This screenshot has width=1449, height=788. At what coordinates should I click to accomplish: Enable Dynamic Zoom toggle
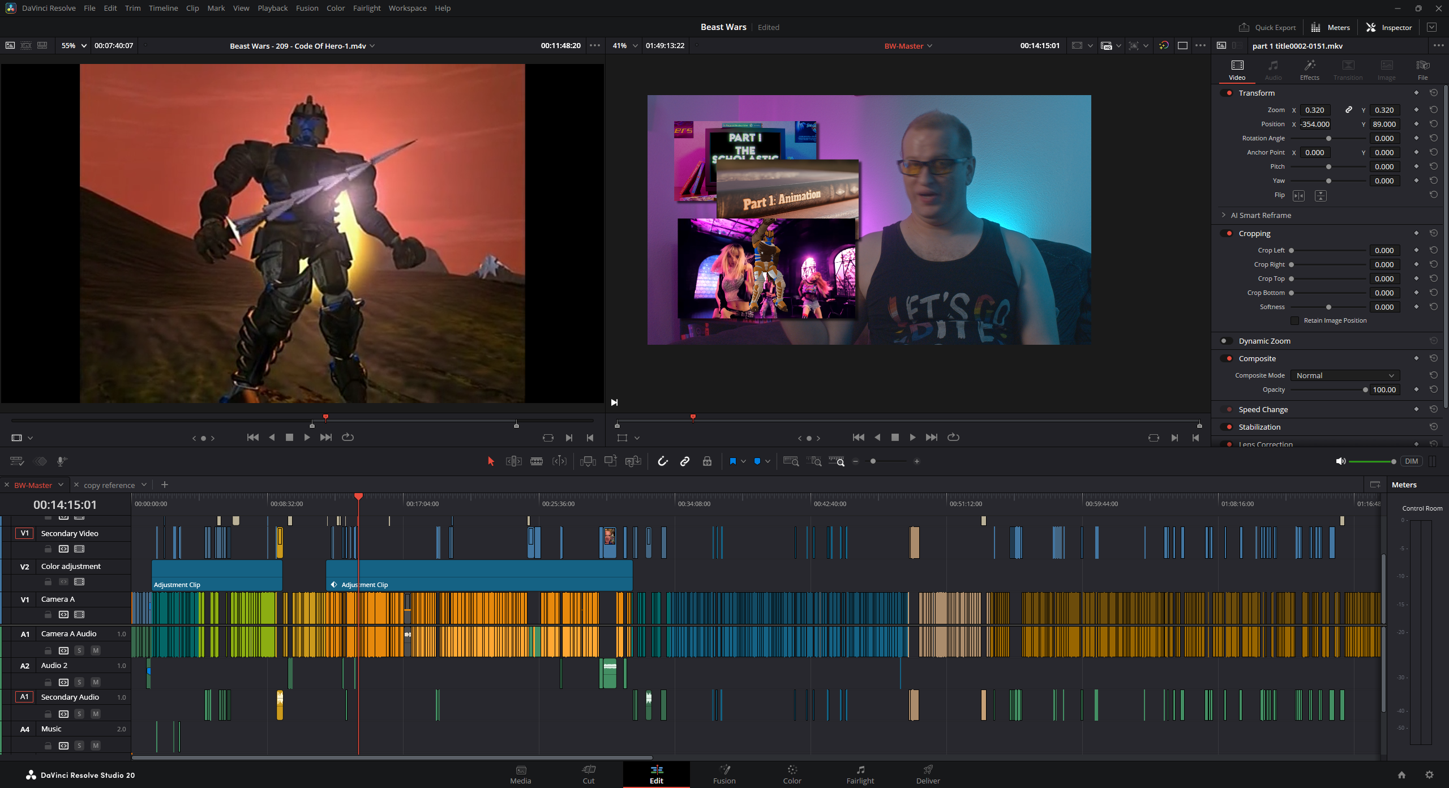[x=1227, y=341]
